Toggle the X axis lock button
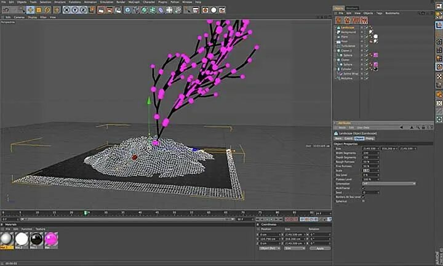 pos(66,10)
